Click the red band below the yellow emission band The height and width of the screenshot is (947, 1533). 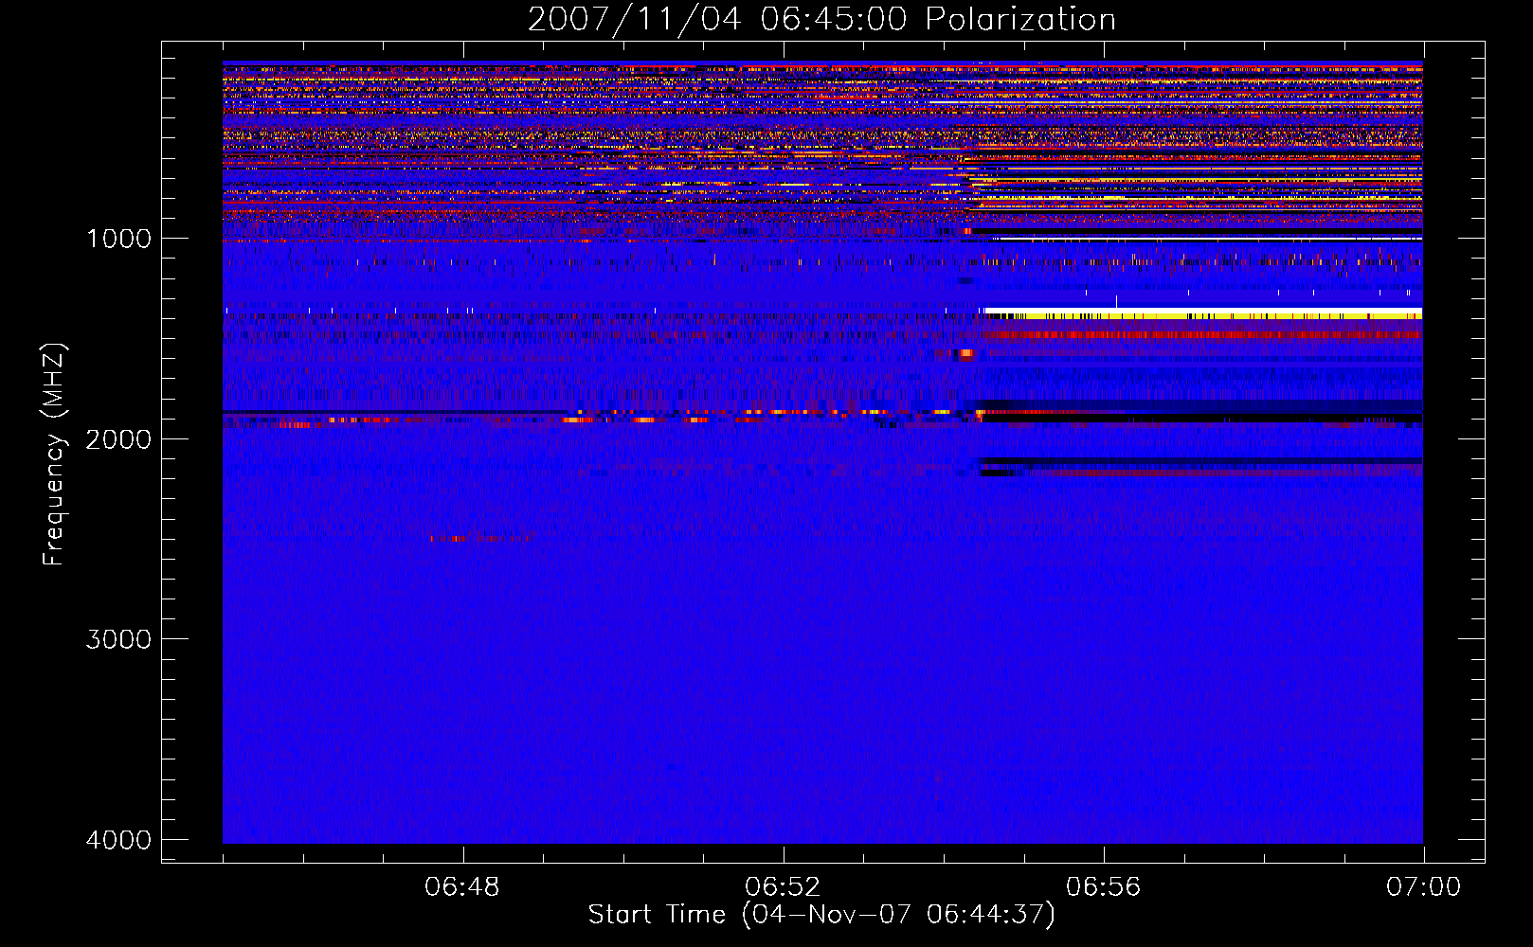point(1203,334)
